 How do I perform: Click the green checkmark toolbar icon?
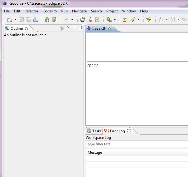coord(66,20)
